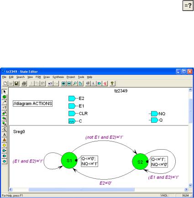Click the Help question mark toolbar icon

112,83
